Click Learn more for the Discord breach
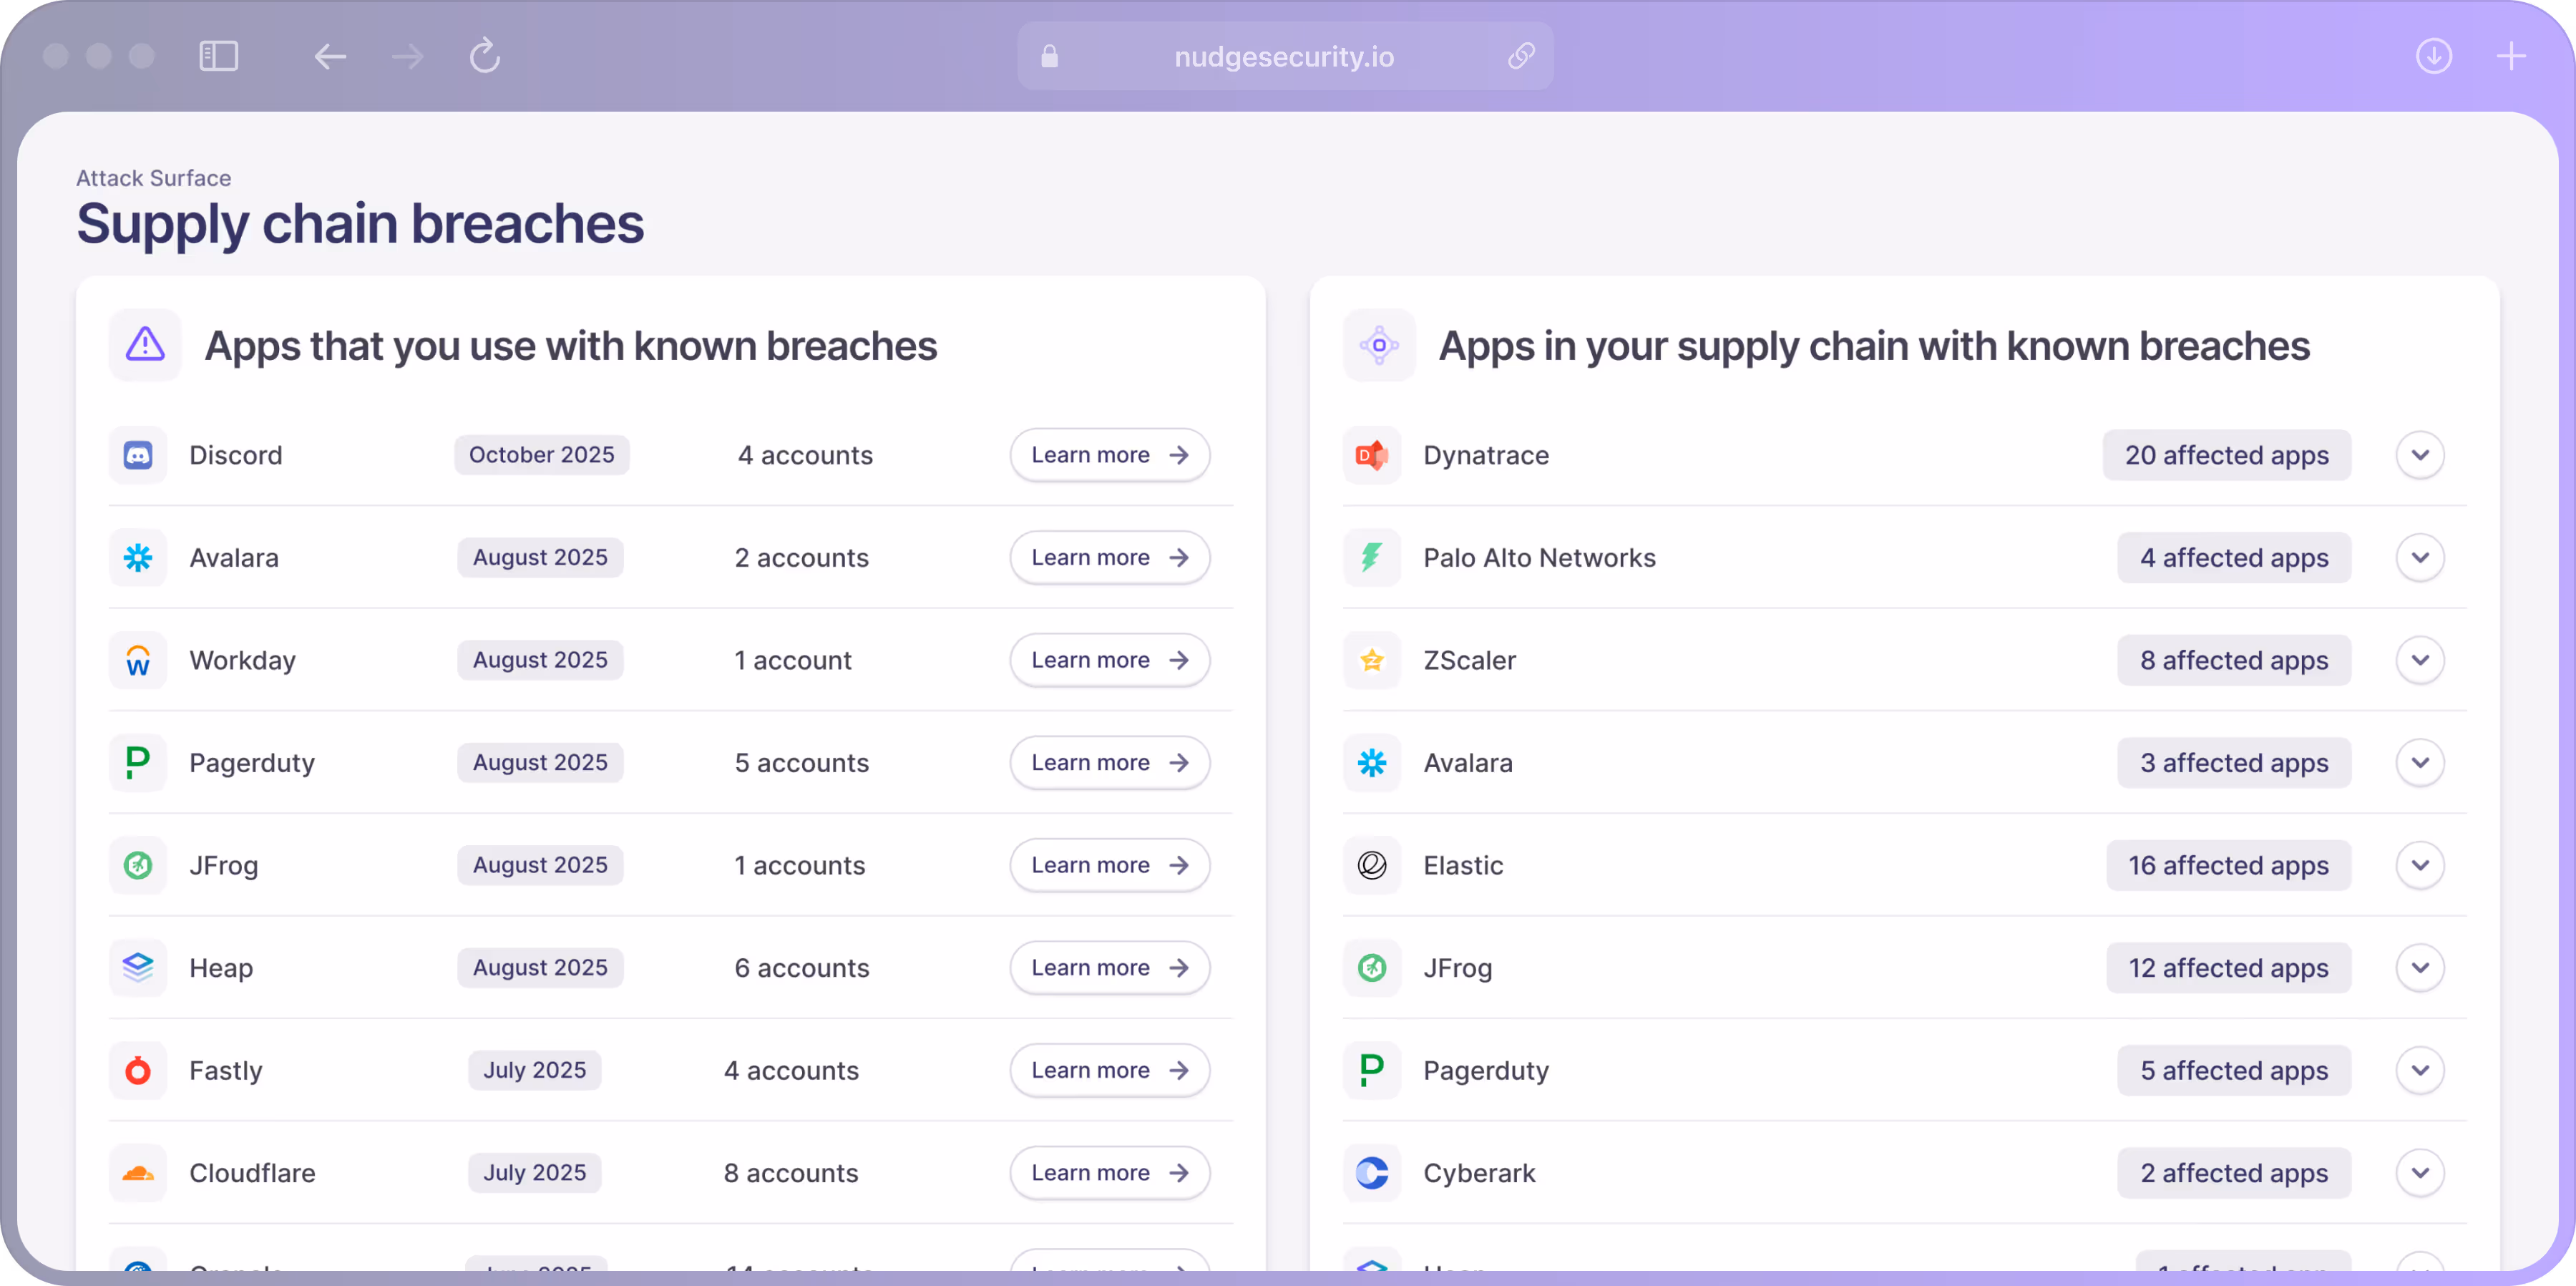This screenshot has width=2576, height=1286. pyautogui.click(x=1109, y=455)
